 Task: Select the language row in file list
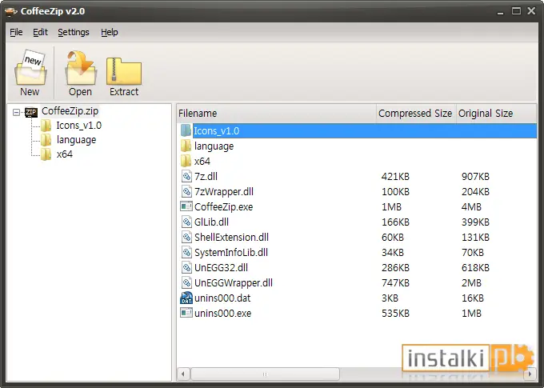pyautogui.click(x=358, y=146)
